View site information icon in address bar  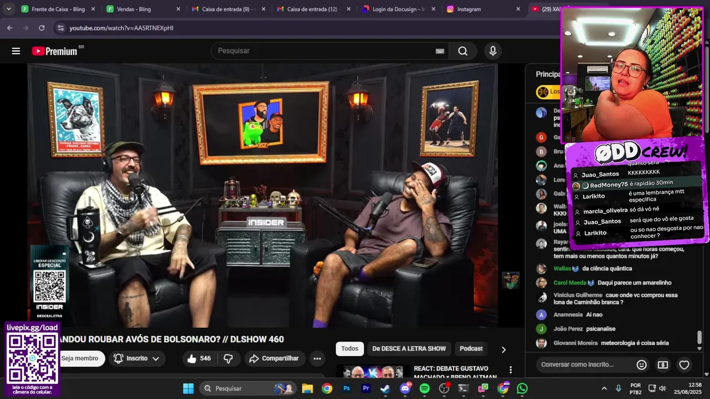[60, 28]
